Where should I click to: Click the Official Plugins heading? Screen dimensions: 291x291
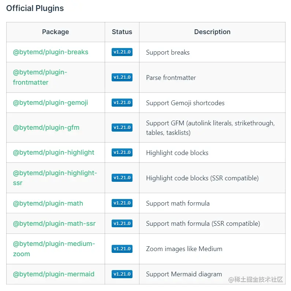coord(35,8)
